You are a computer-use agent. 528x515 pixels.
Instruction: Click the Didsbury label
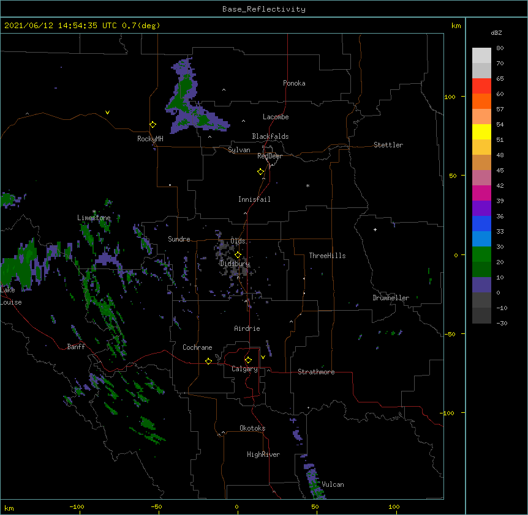pos(235,264)
